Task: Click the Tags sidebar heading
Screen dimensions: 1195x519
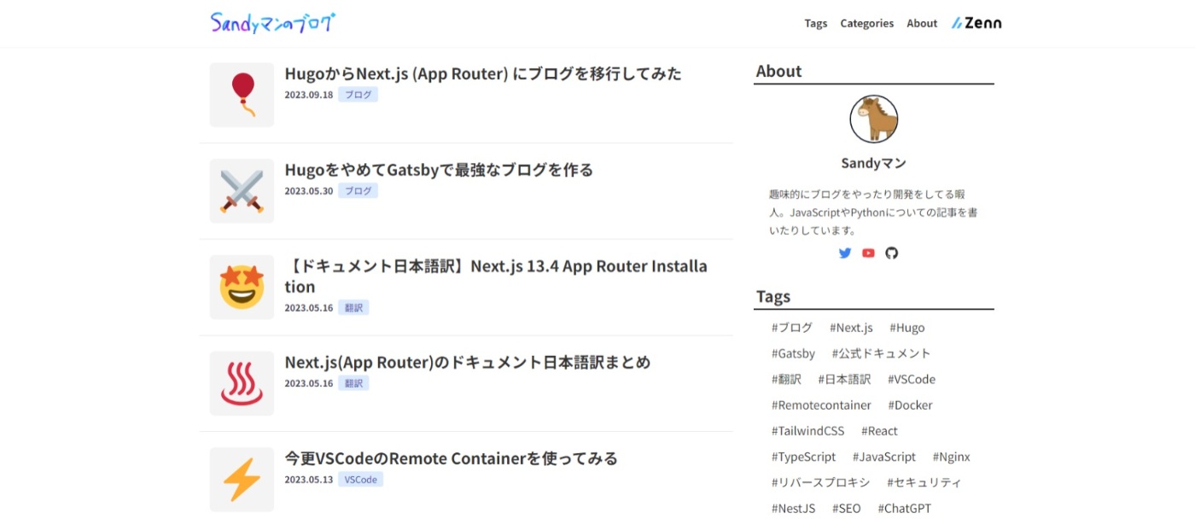Action: pos(773,297)
